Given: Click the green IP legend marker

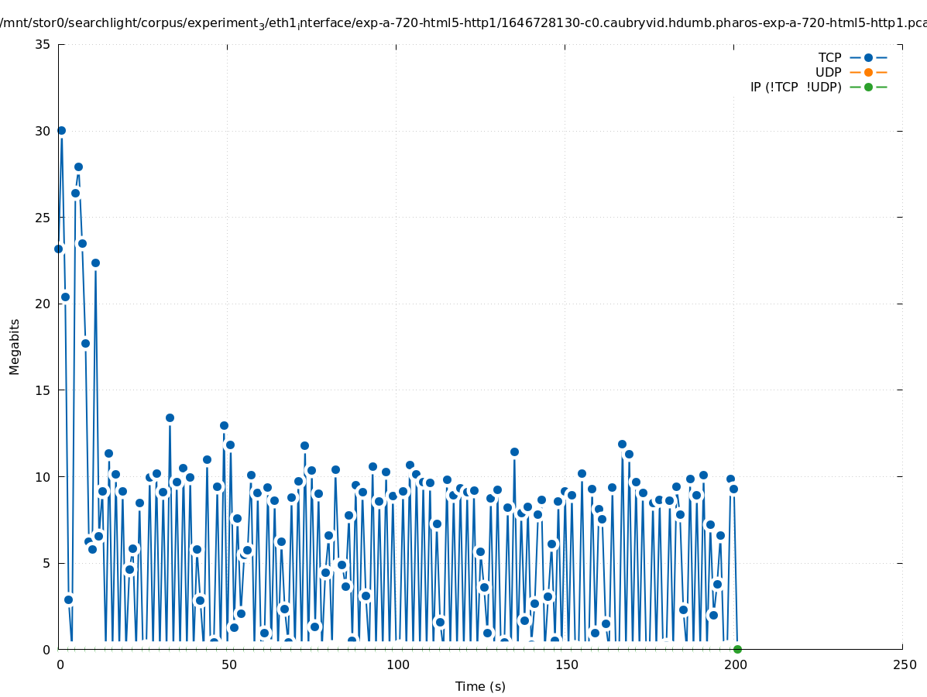Looking at the screenshot, I should pyautogui.click(x=868, y=88).
